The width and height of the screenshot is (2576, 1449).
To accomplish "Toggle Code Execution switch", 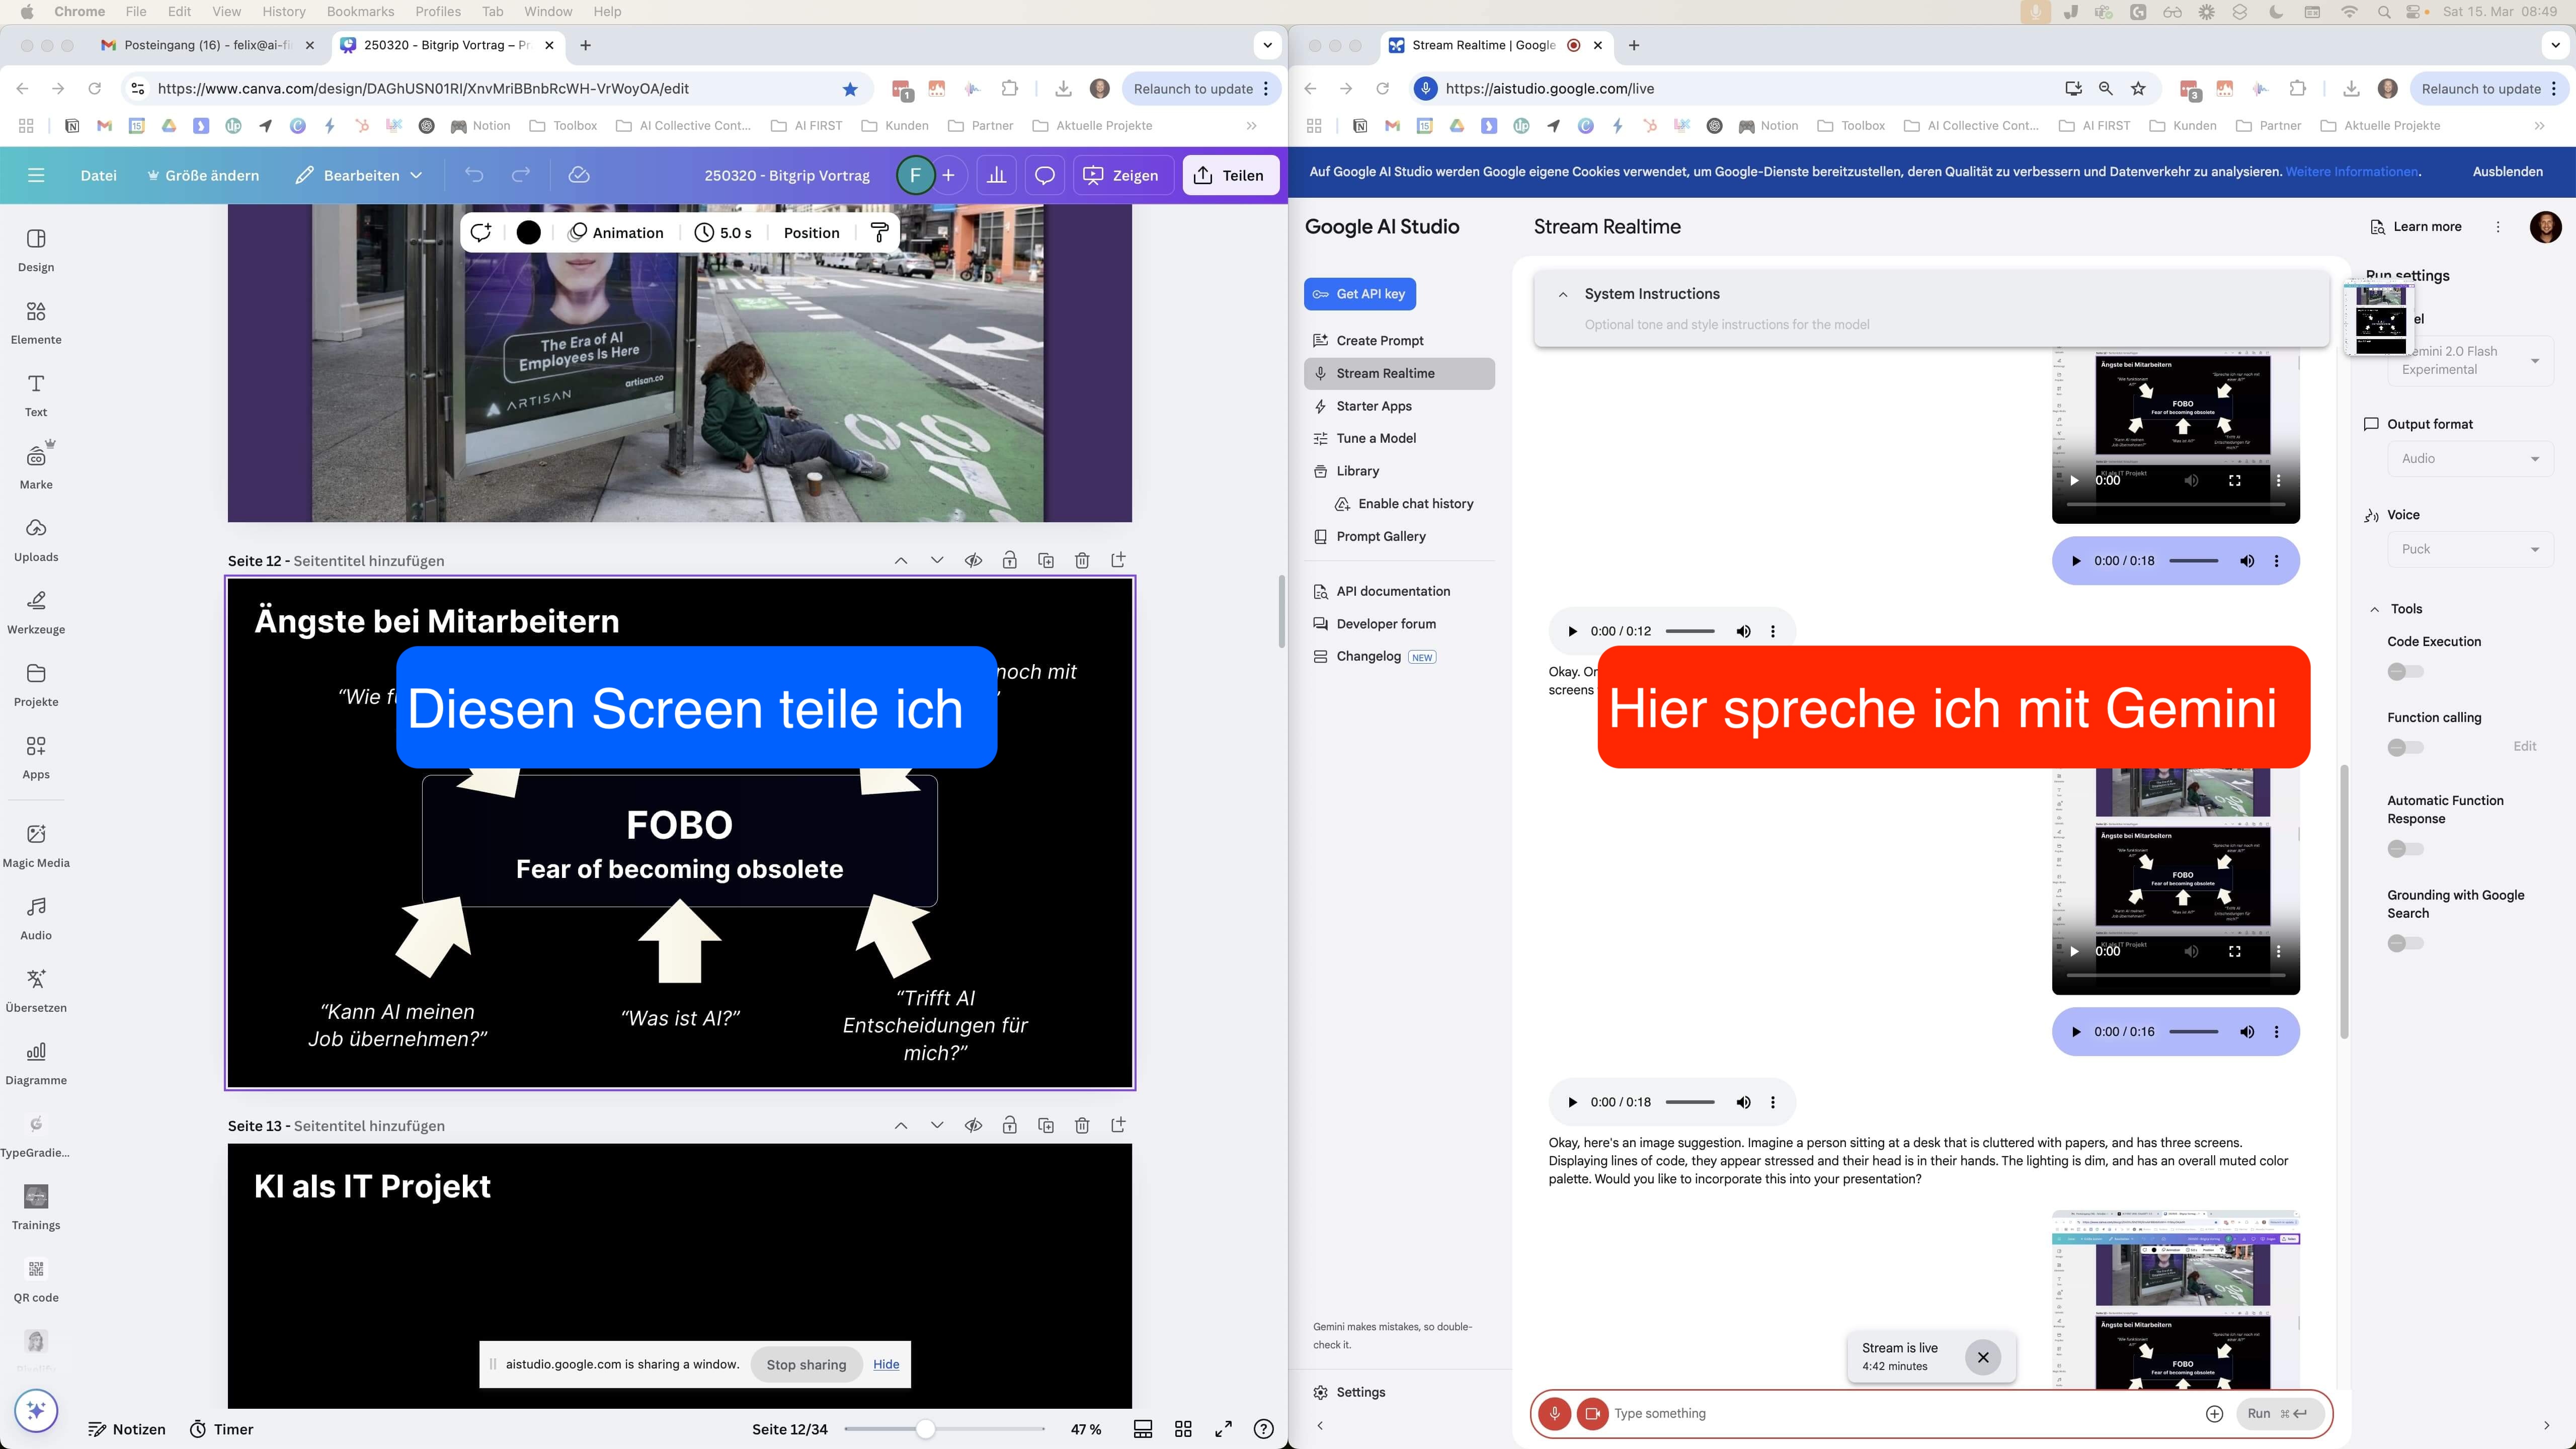I will pyautogui.click(x=2405, y=671).
